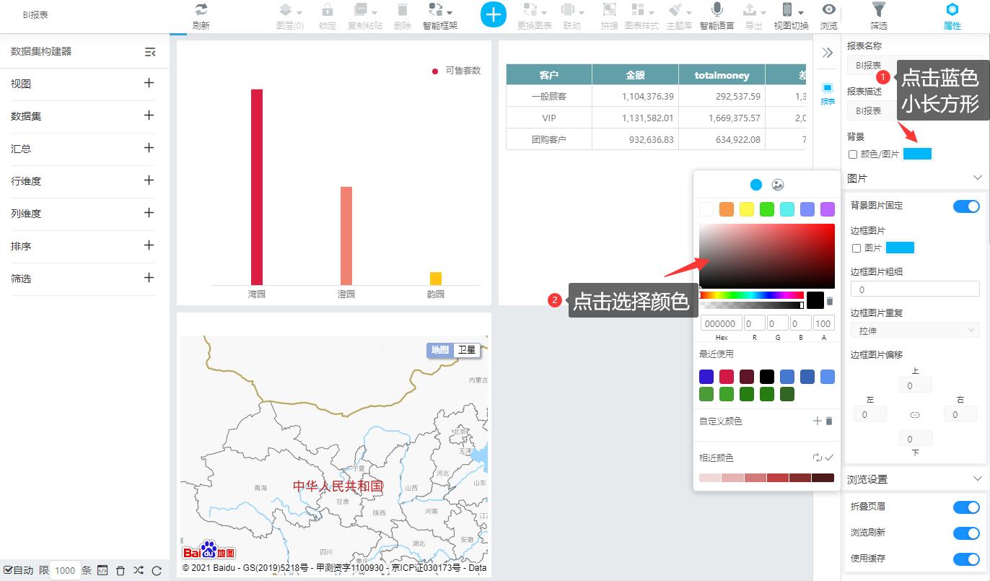This screenshot has height=581, width=990.
Task: Collapse the 图片 section
Action: pyautogui.click(x=978, y=178)
